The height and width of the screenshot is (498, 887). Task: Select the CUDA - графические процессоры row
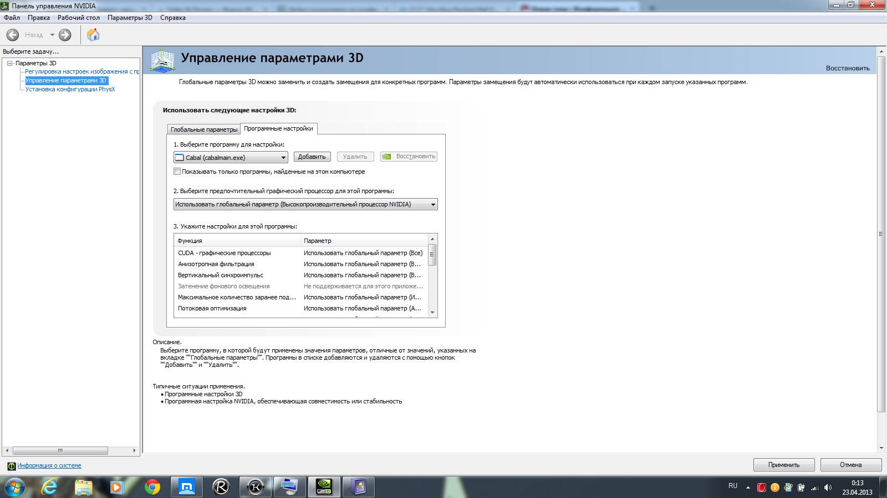click(301, 253)
